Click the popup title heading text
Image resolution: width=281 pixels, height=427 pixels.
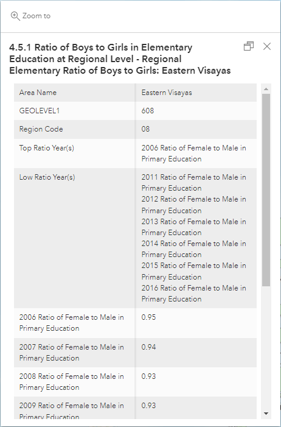[x=120, y=59]
